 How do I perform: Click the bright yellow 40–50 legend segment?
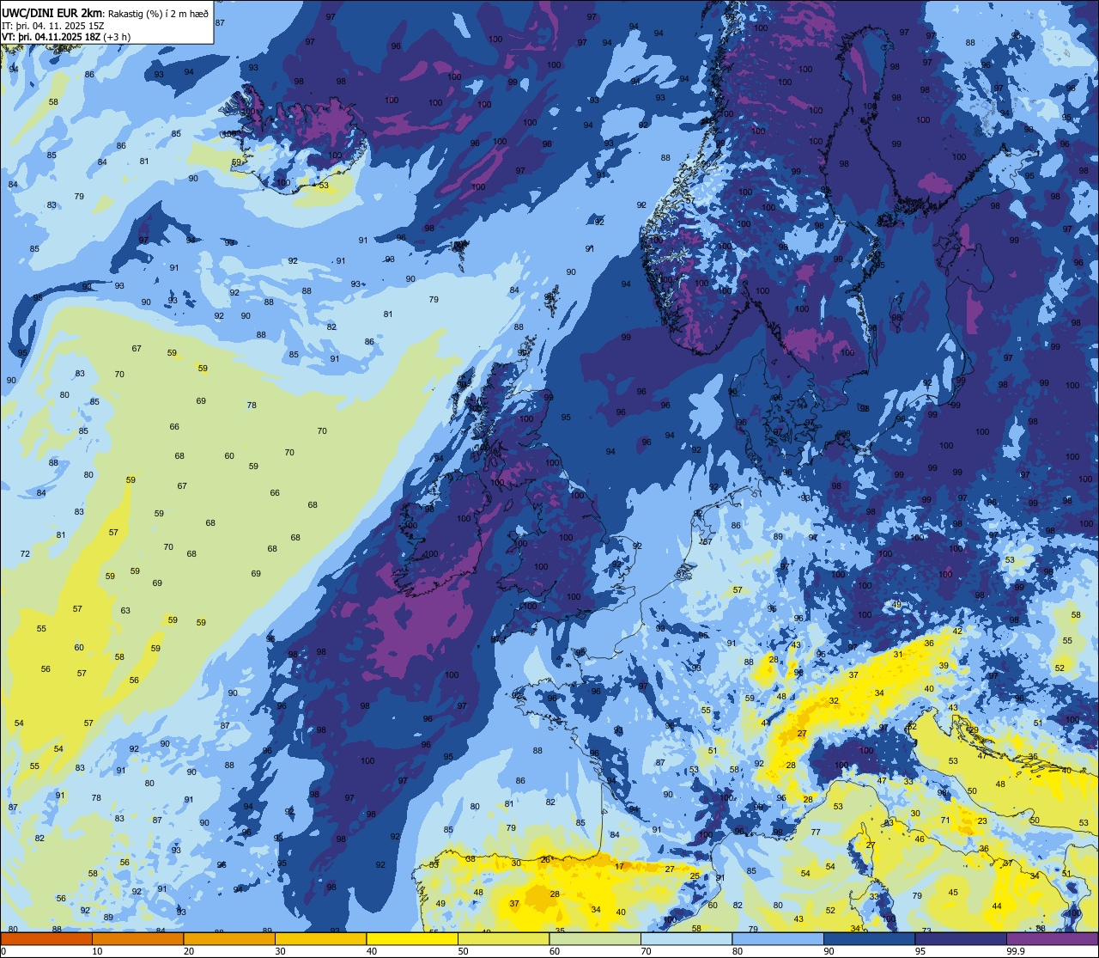tap(412, 938)
